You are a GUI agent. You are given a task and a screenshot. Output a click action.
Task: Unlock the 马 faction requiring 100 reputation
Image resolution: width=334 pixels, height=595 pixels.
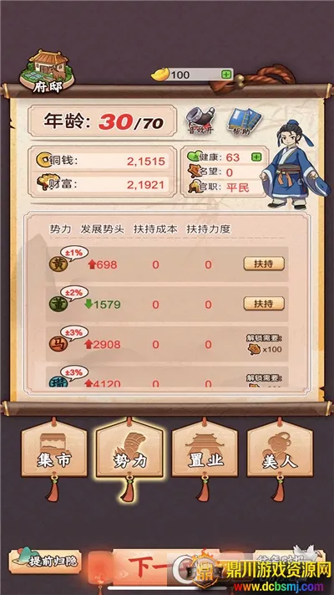pos(265,345)
